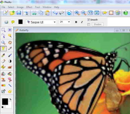Click the yellow speech bubble icon
130x114 pixels.
13,22
